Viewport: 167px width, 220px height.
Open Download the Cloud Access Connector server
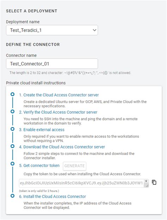pyautogui.click(x=62, y=147)
